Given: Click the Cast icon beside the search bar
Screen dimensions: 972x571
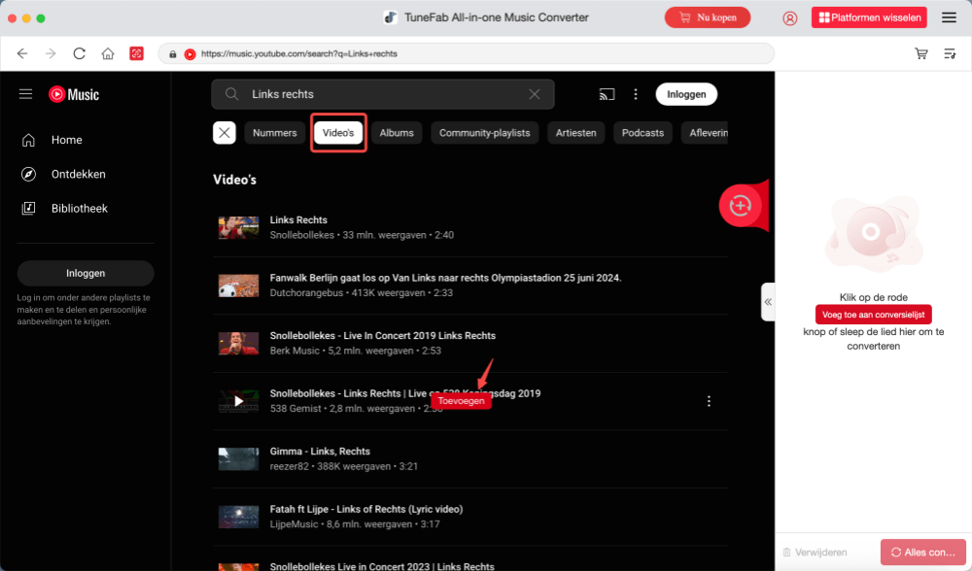Looking at the screenshot, I should (607, 93).
